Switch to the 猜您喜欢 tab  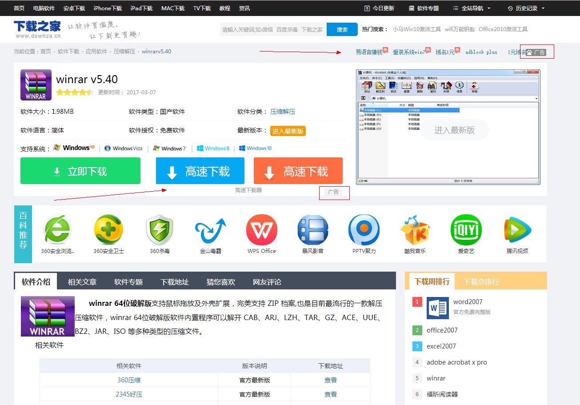[x=221, y=282]
